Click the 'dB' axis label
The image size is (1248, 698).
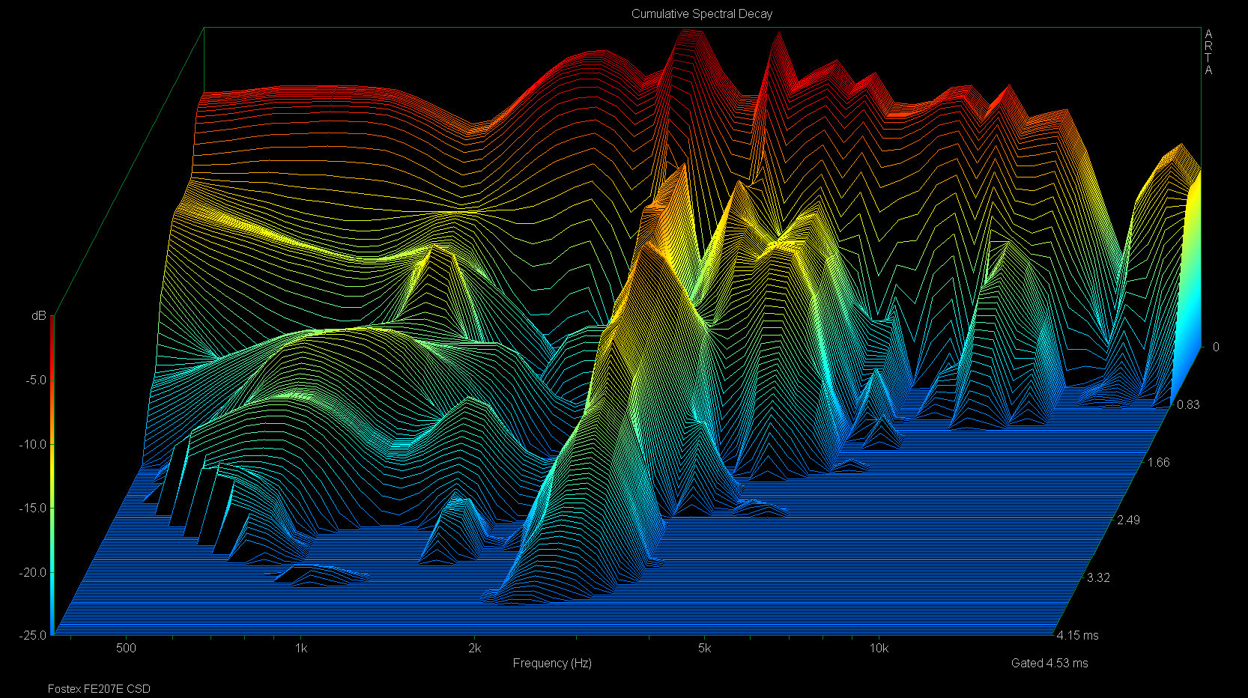(39, 316)
